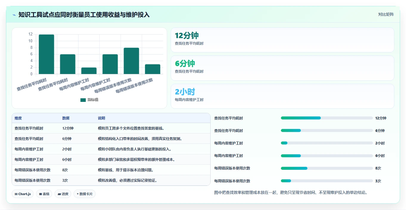The width and height of the screenshot is (406, 210).
Task: Toggle the 指标值 legend color box
Action: (83, 100)
